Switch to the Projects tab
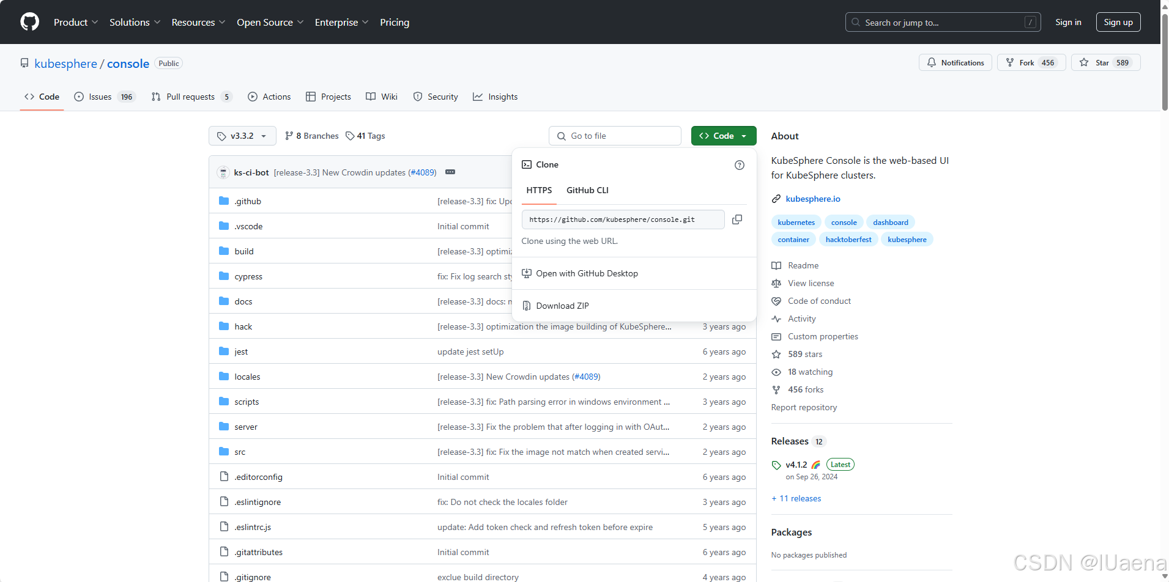The width and height of the screenshot is (1169, 582). 328,97
